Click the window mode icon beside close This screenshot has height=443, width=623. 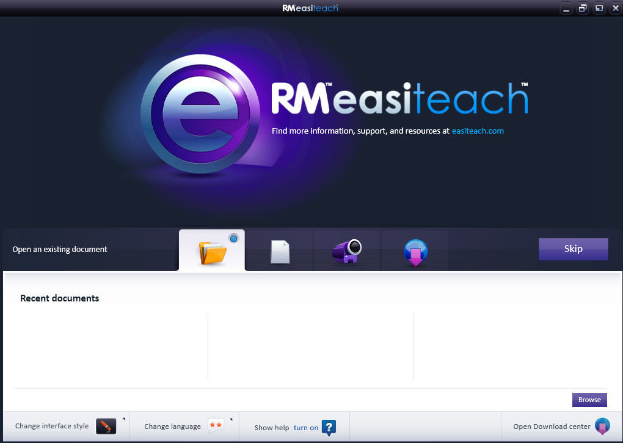click(599, 9)
